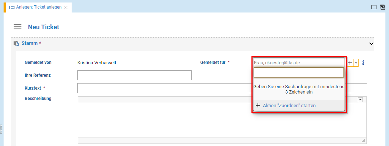Click the plus icon before Aktion Zuordnen
389x146 pixels.
click(x=258, y=105)
